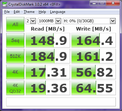Open the Help menu
The image size is (122, 111).
[42, 12]
